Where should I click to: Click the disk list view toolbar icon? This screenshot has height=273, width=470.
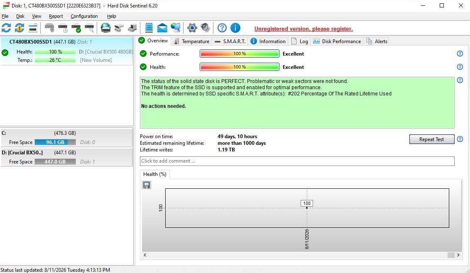coord(33,28)
